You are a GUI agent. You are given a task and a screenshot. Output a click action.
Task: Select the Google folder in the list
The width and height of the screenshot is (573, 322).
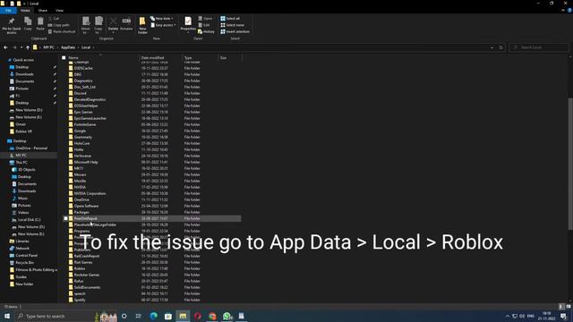[80, 131]
